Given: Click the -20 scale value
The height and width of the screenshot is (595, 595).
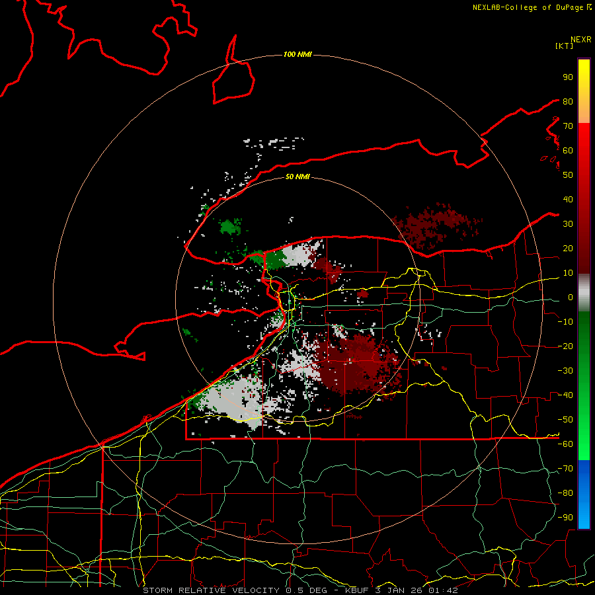Looking at the screenshot, I should tap(565, 346).
